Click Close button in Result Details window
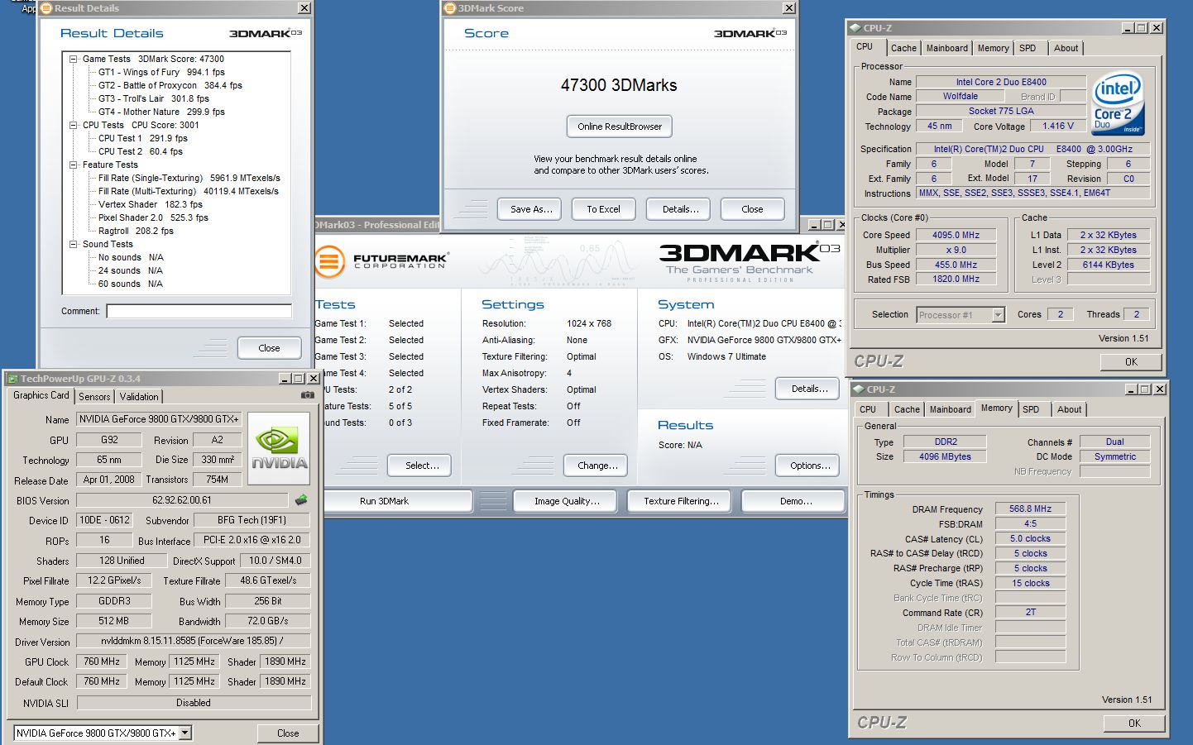1193x745 pixels. (269, 348)
